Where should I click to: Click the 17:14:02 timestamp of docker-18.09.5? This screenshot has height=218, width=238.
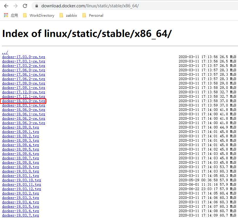[210, 149]
